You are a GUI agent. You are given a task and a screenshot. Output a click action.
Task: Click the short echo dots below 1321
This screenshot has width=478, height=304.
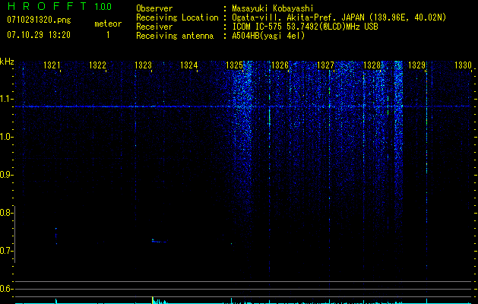pyautogui.click(x=56, y=236)
